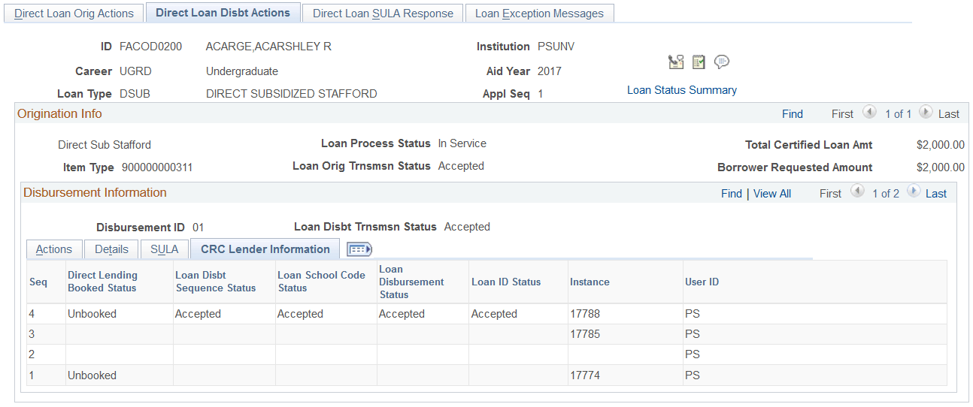Click Disbursement ID value 01
This screenshot has height=407, width=973.
tap(199, 227)
